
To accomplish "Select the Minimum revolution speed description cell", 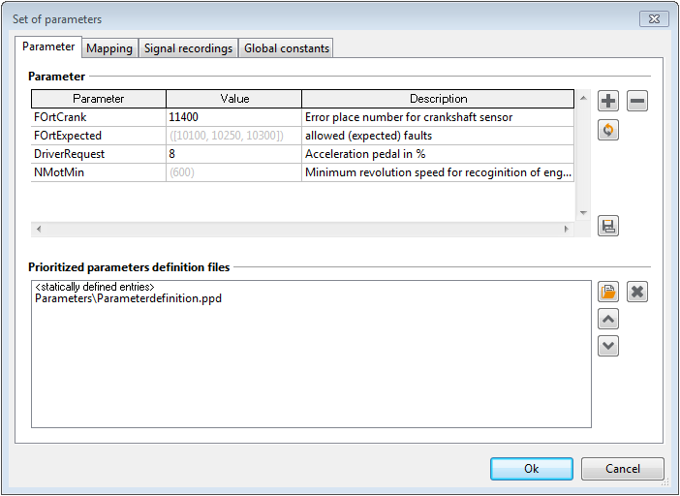I will point(438,172).
